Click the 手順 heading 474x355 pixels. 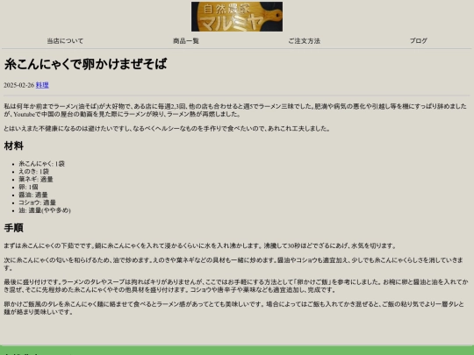(13, 228)
